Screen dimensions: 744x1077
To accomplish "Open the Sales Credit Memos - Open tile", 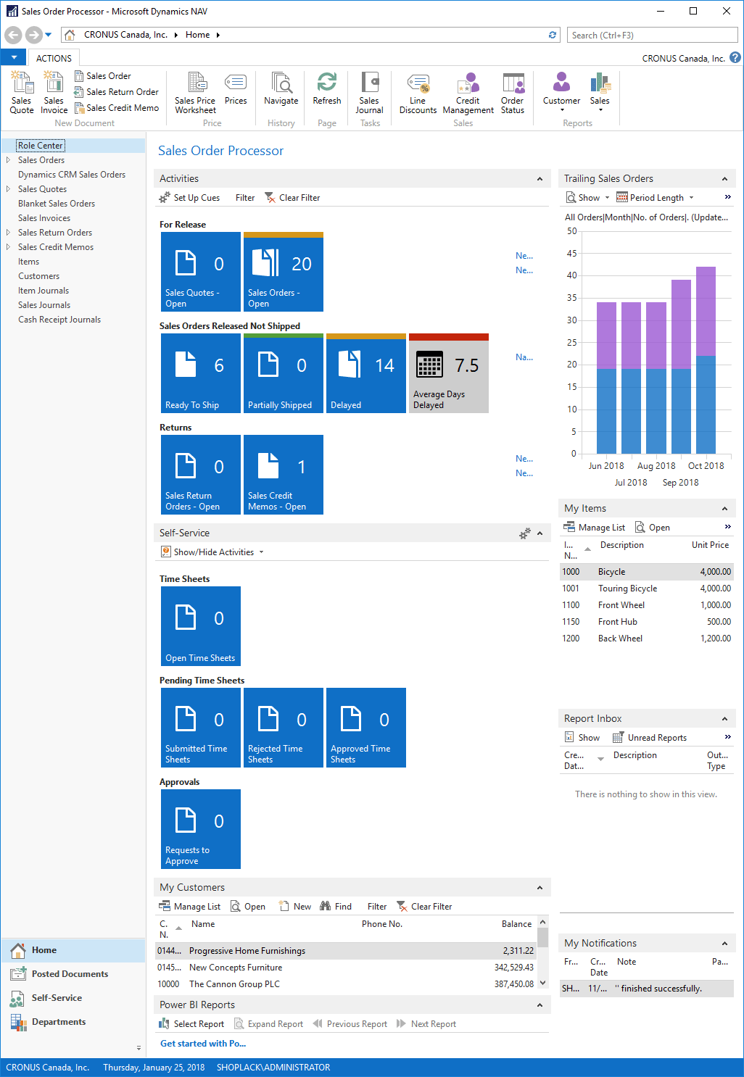I will click(x=284, y=475).
